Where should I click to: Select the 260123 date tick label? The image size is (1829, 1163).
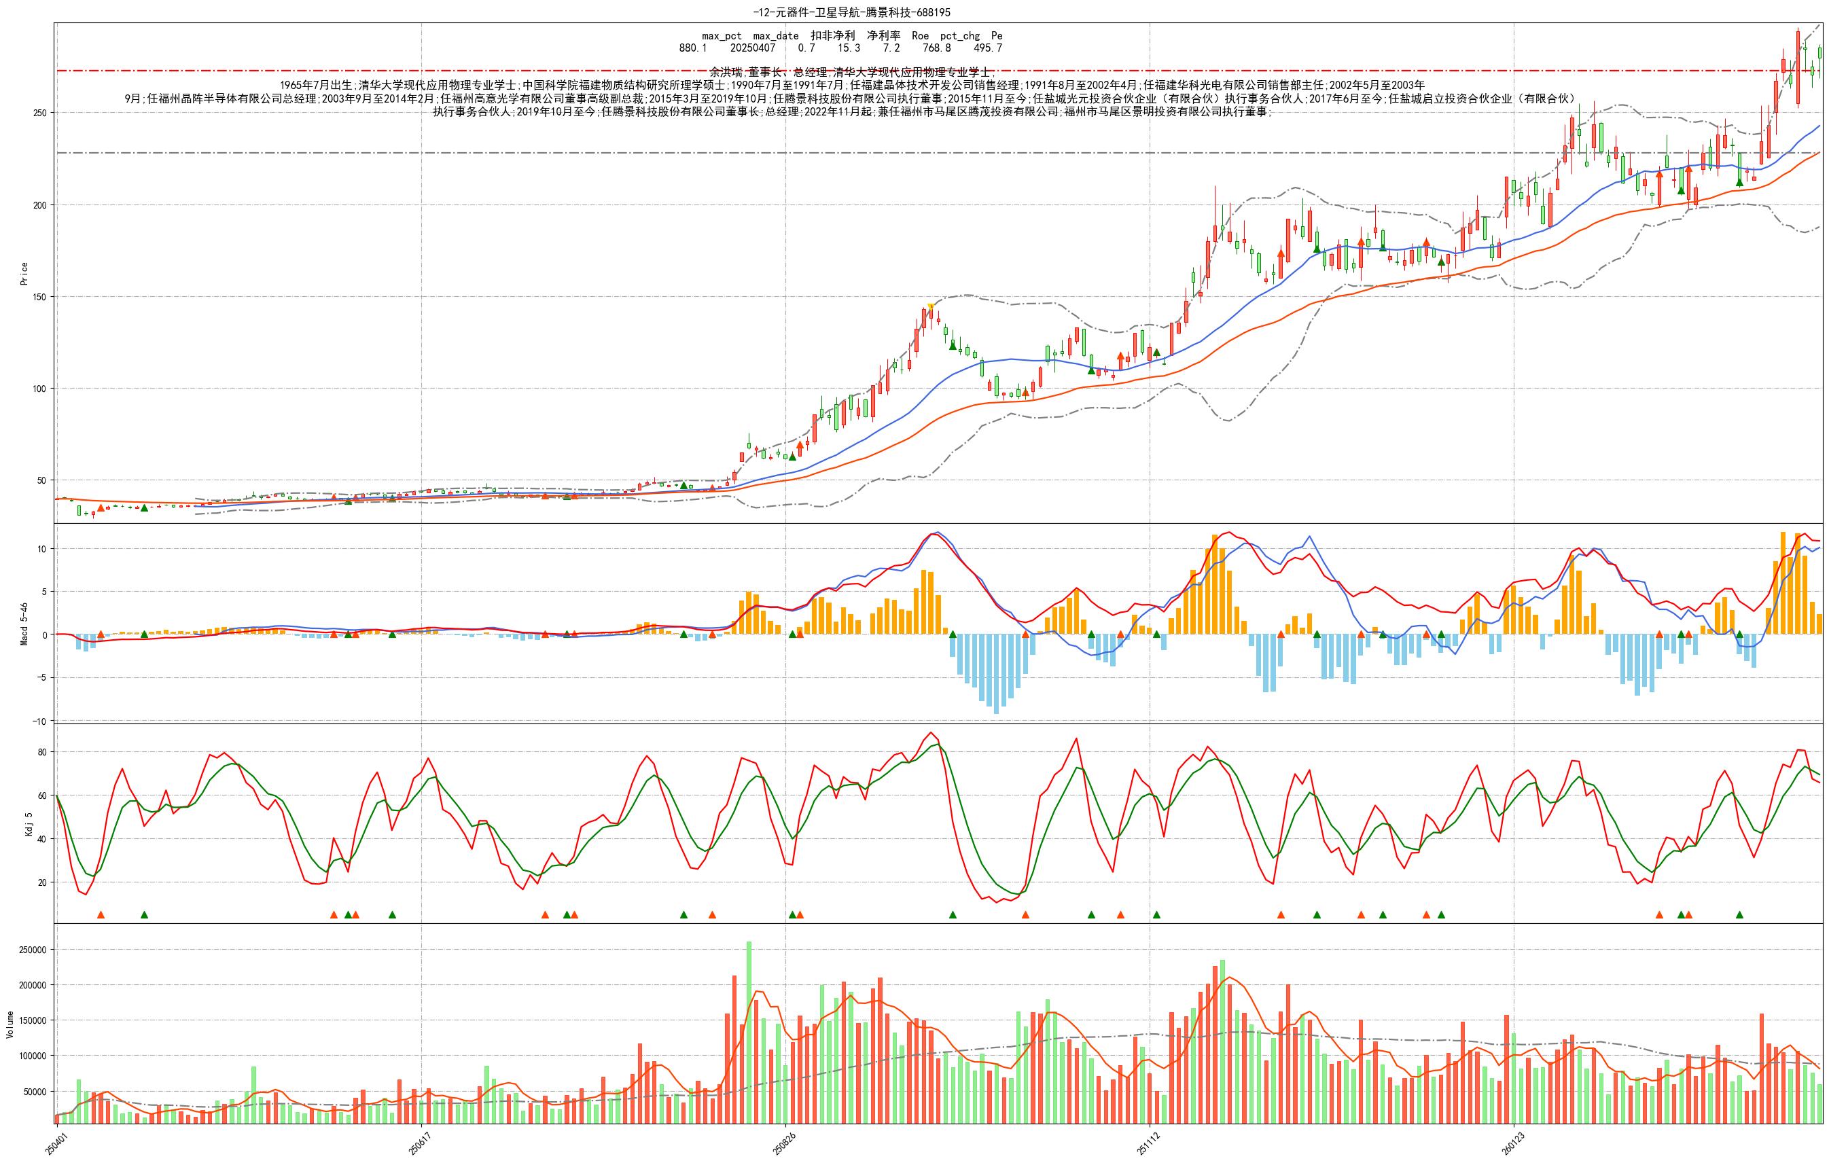pos(1512,1143)
